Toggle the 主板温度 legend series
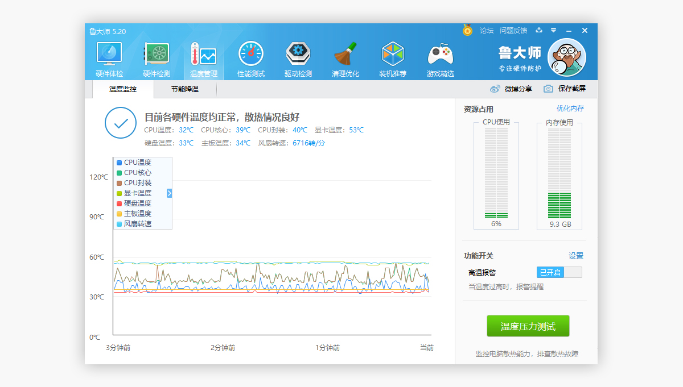This screenshot has height=387, width=683. point(134,214)
